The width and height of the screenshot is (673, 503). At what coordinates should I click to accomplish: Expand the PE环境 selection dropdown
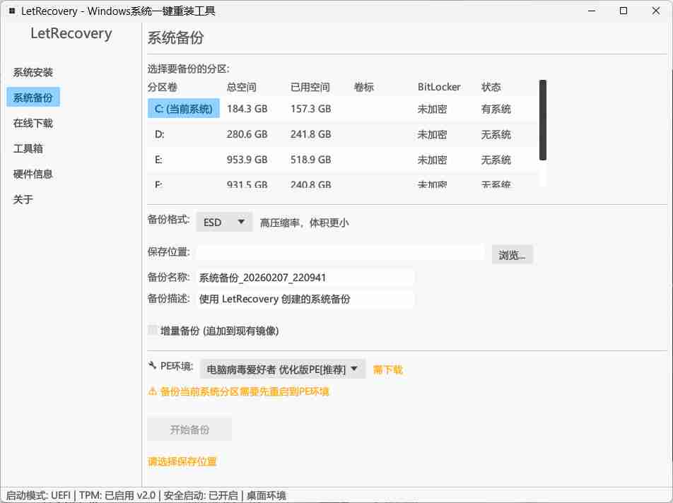point(283,369)
